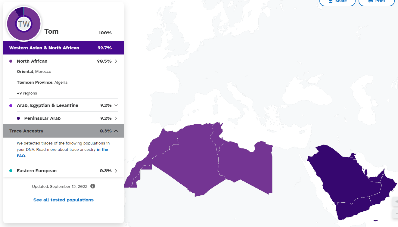Collapse Arab, Egyptian & Levantine section
Screen dimensions: 398x227
coord(116,105)
